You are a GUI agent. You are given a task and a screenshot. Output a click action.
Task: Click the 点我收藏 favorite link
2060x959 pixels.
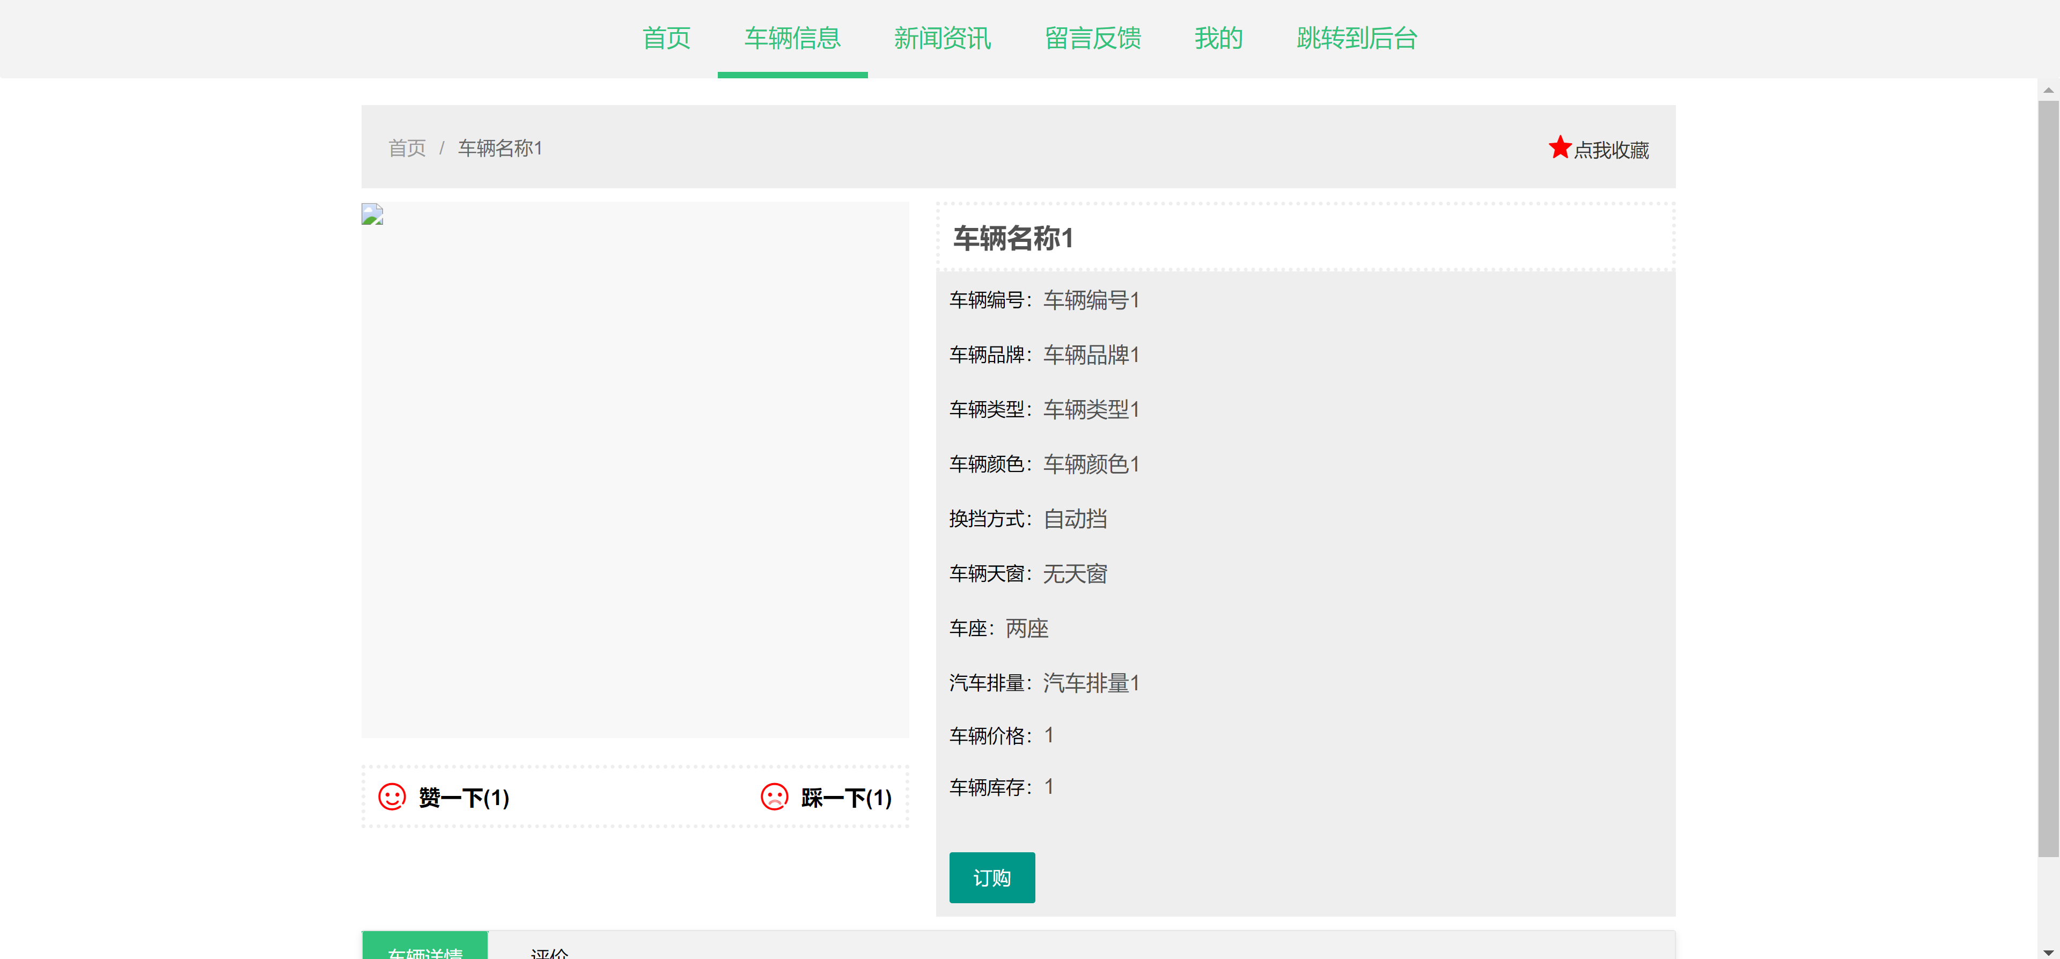pyautogui.click(x=1610, y=150)
